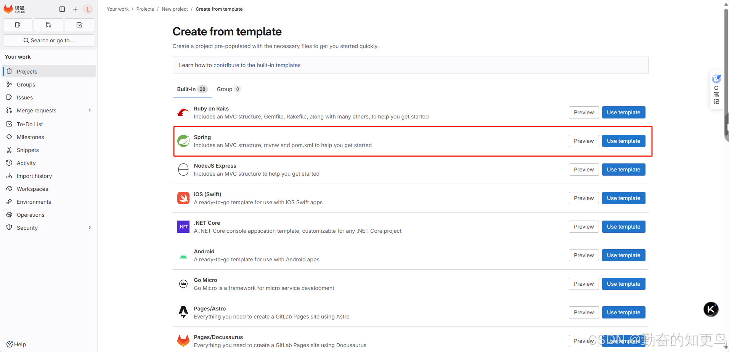This screenshot has width=729, height=352.
Task: Click the iOS Swift template icon
Action: (x=183, y=198)
